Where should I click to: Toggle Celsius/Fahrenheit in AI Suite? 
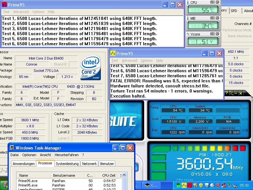231,93
